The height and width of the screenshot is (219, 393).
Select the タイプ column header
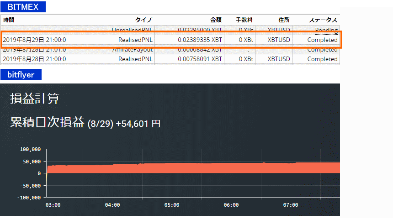point(143,20)
